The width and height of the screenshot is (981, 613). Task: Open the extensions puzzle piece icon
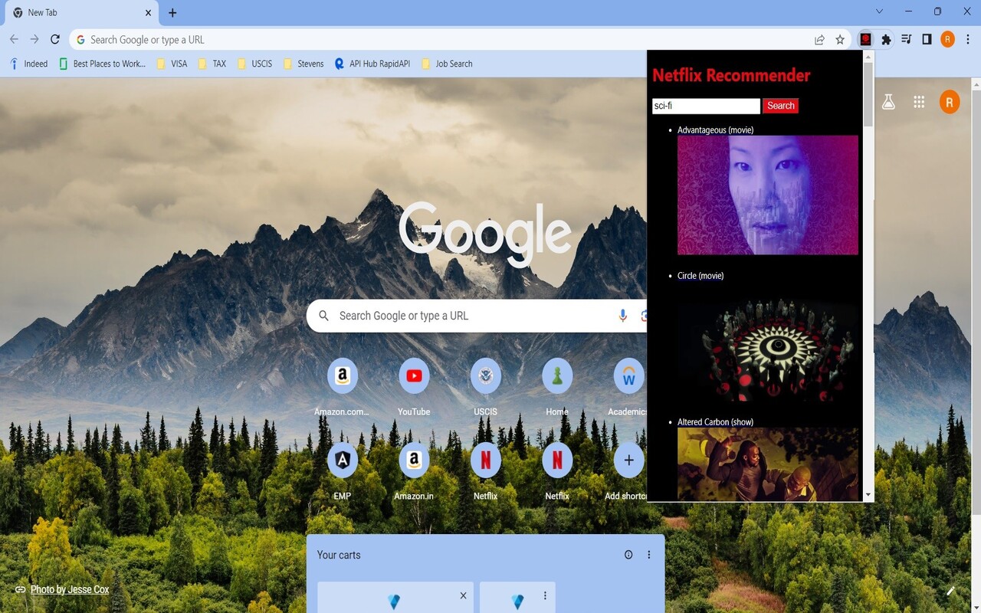click(x=885, y=39)
